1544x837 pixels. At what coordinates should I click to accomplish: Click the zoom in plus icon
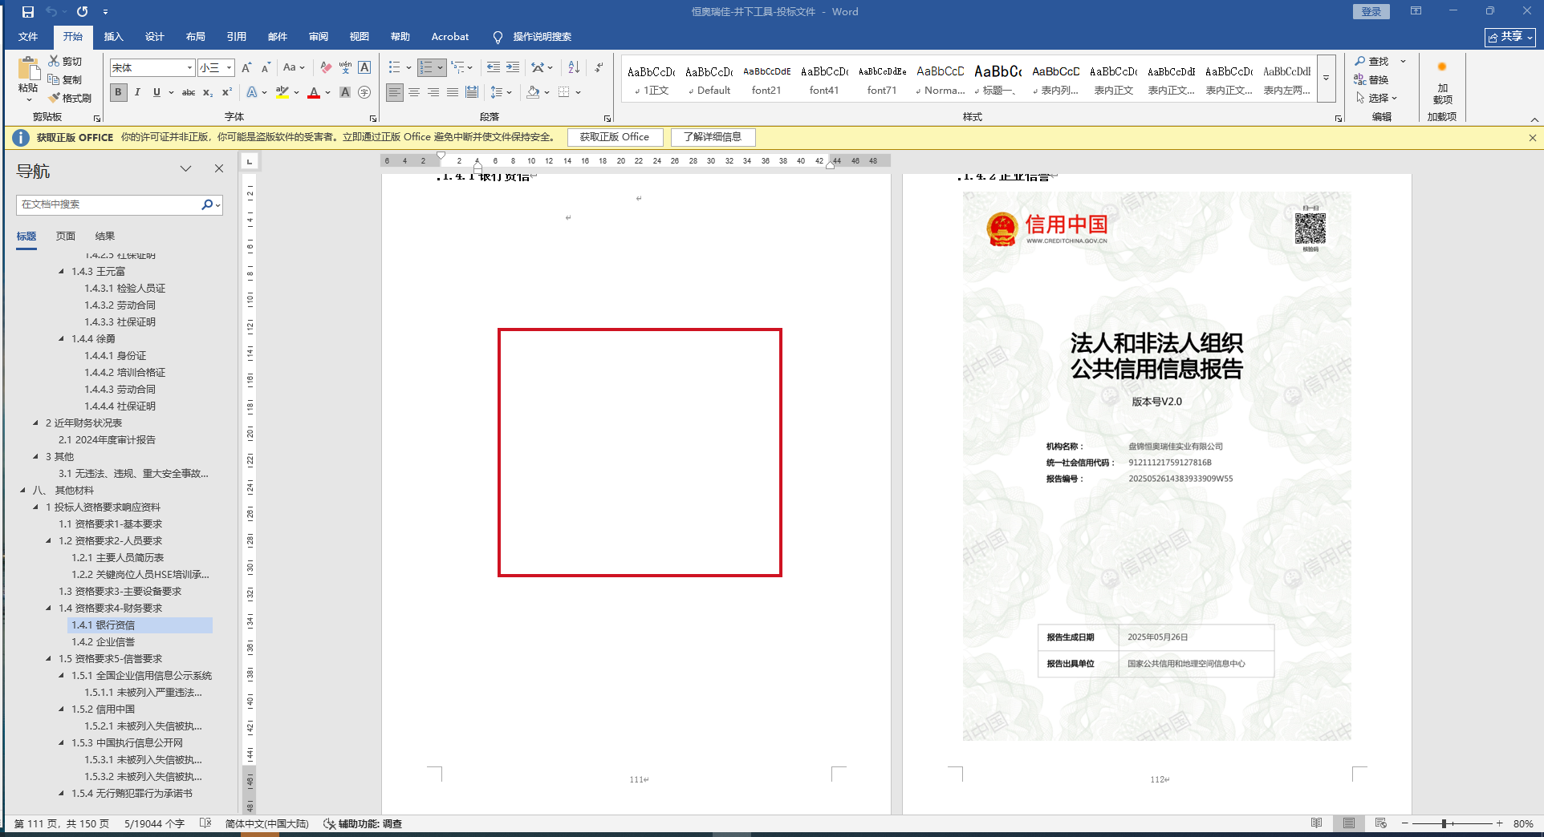coord(1499,823)
